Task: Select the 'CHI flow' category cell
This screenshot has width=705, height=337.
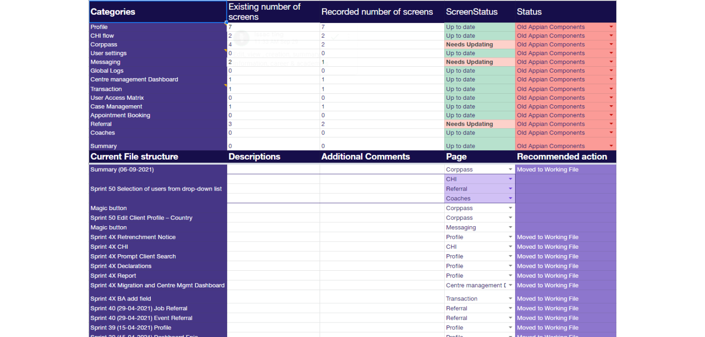Action: coord(158,36)
